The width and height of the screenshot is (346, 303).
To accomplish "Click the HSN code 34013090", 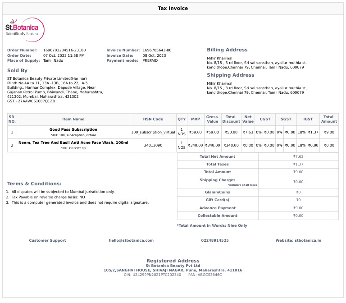I will pyautogui.click(x=153, y=145).
